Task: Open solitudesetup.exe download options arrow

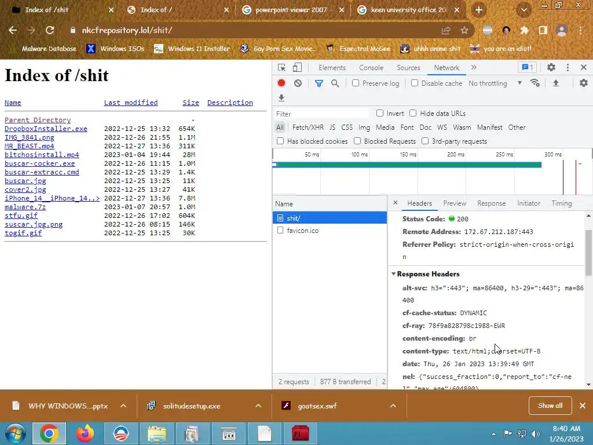Action: (258, 406)
